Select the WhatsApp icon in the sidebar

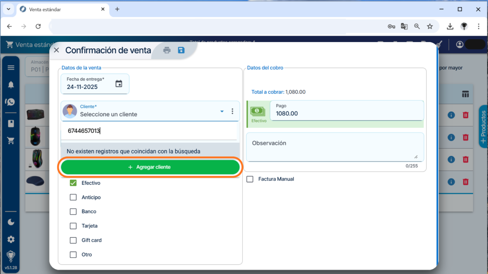[x=11, y=102]
